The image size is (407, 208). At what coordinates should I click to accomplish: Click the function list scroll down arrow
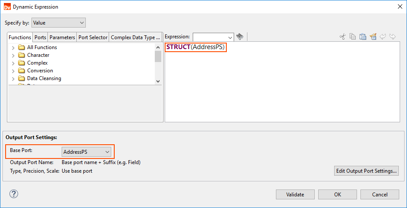(158, 81)
